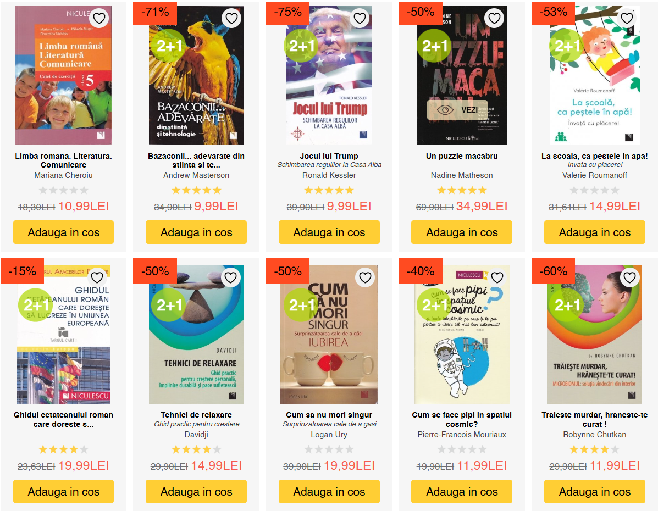Image resolution: width=658 pixels, height=511 pixels.
Task: Favorite Ghidul cetateanului roman via heart icon
Action: tap(97, 277)
